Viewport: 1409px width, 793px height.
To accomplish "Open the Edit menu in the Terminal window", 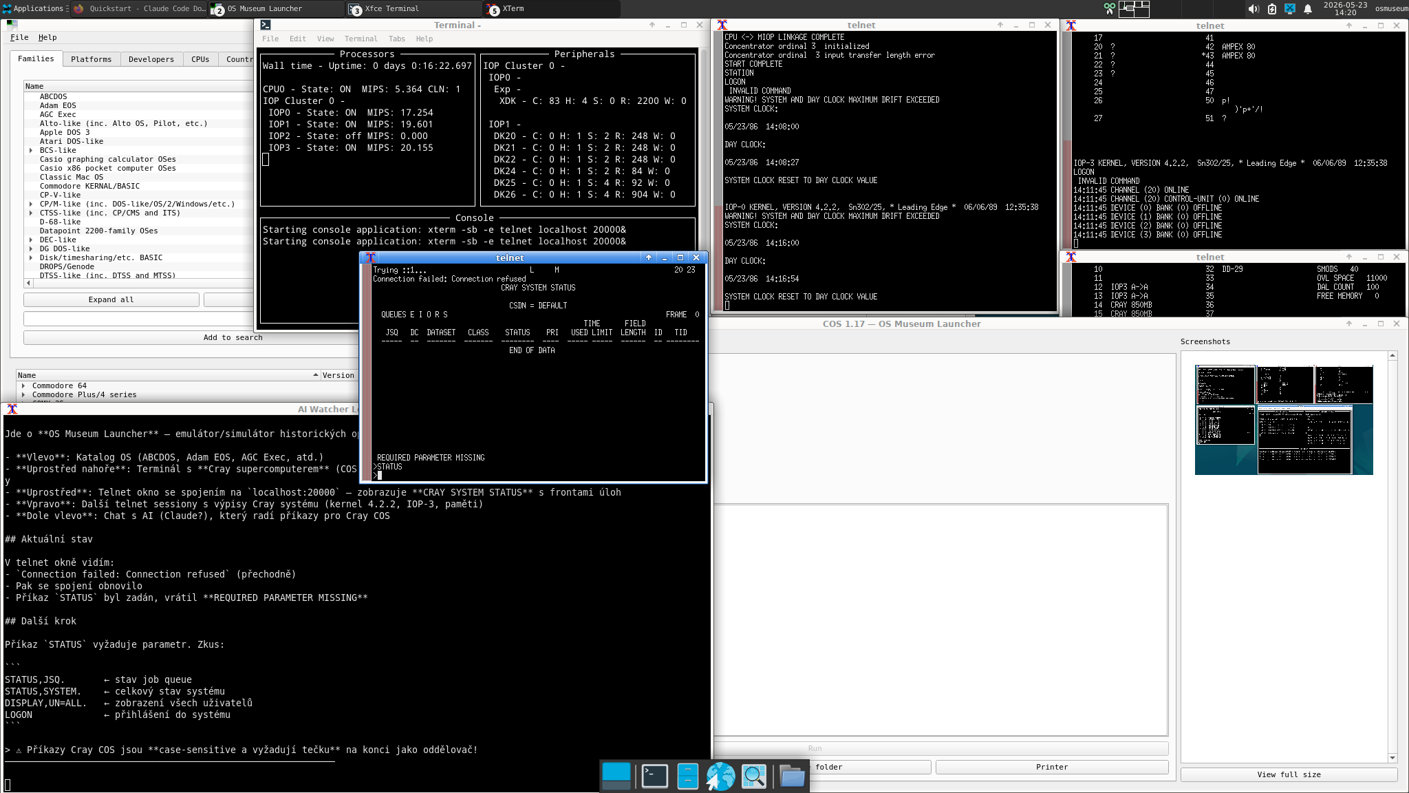I will 298,39.
